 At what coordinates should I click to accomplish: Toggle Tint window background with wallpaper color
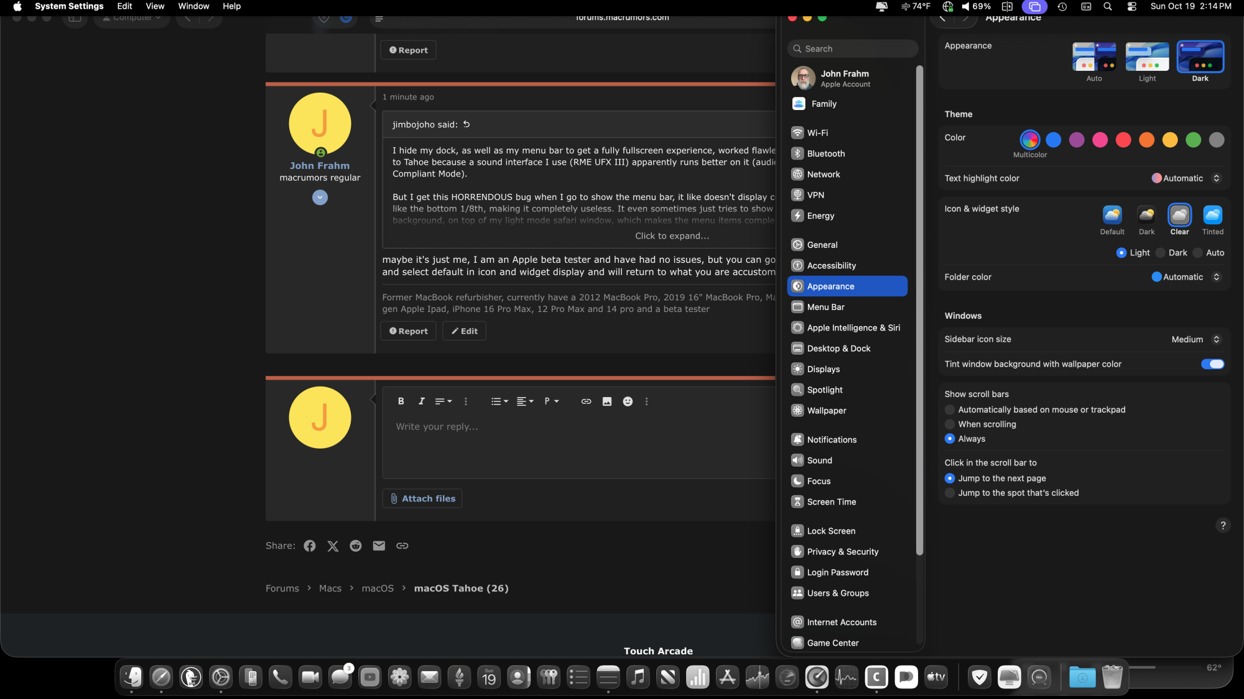[1212, 364]
